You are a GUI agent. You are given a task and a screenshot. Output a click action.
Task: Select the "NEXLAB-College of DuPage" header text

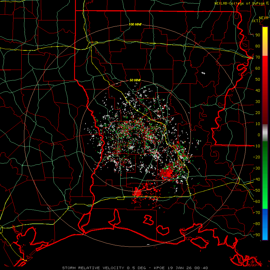(239, 3)
